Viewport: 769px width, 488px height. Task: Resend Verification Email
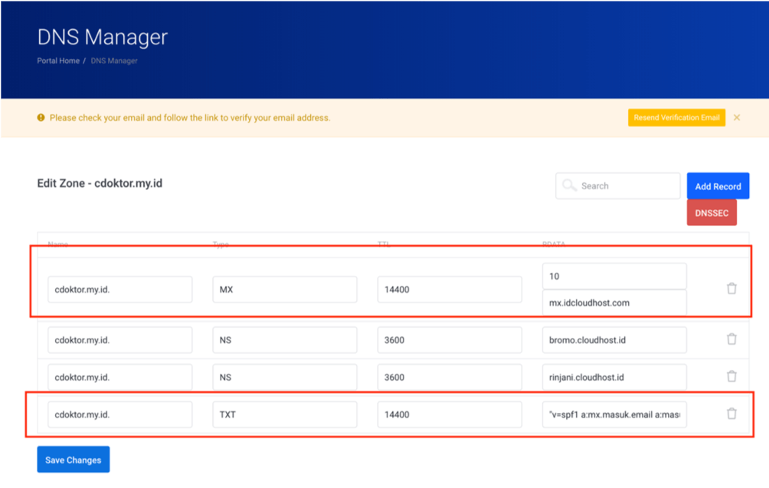point(676,118)
